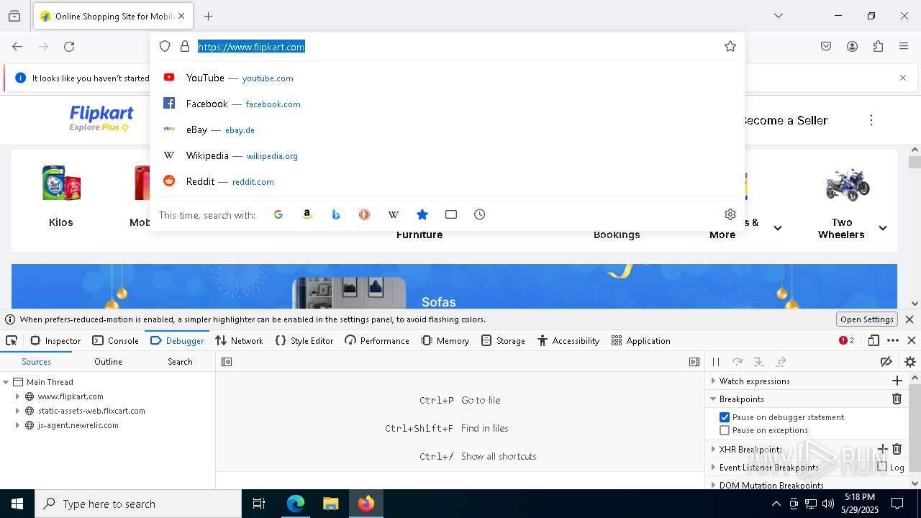Bookmark the page with the star icon

(730, 46)
